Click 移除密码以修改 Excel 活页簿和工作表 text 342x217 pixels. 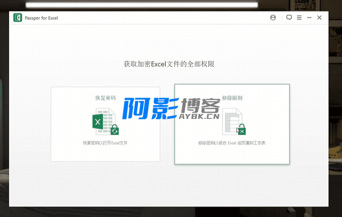(232, 143)
